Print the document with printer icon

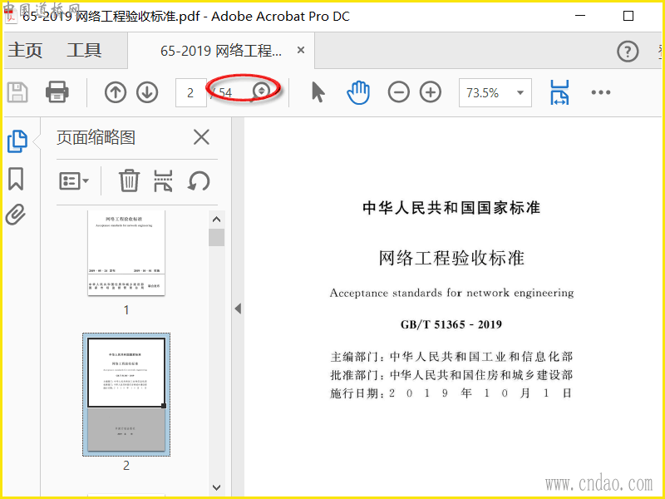57,92
